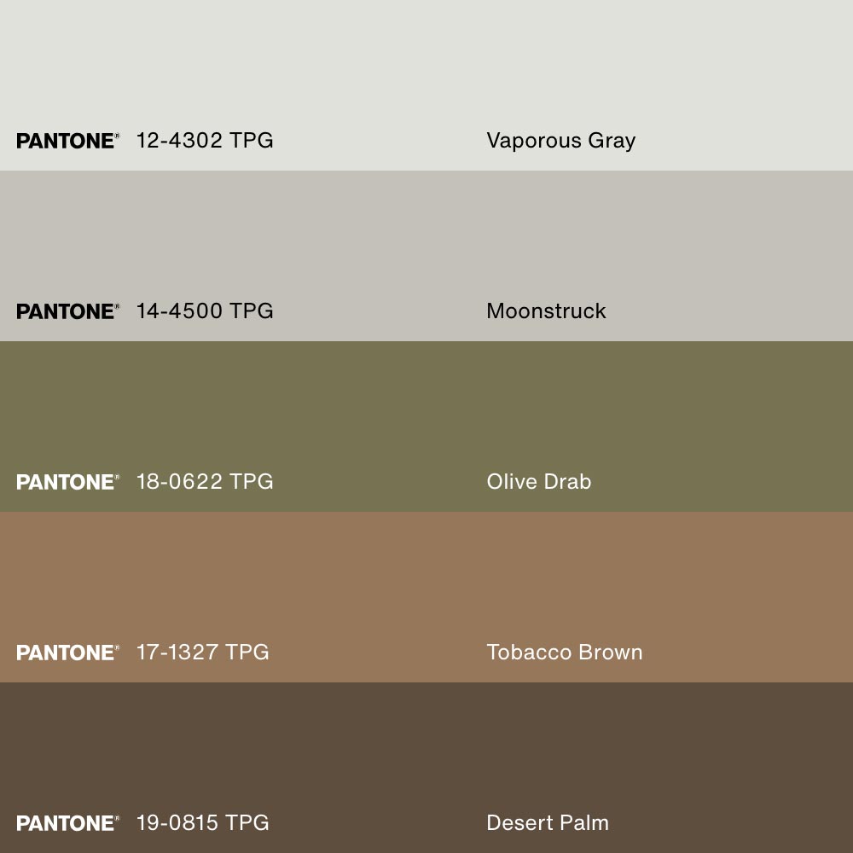Image resolution: width=853 pixels, height=853 pixels.
Task: Click the 17-1327 TPG color code
Action: tap(202, 653)
